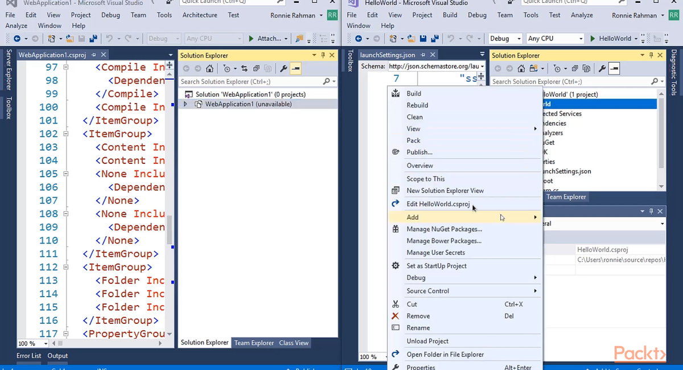Pin the WebApplication1.csproj tab
This screenshot has width=683, height=370.
coord(94,55)
